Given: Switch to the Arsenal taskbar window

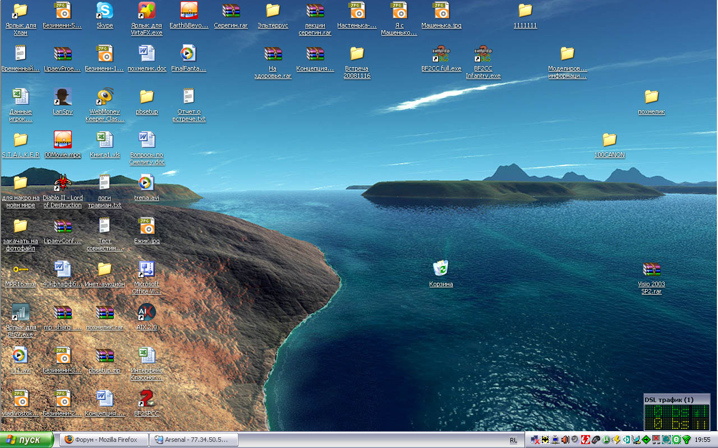Looking at the screenshot, I should [x=194, y=440].
